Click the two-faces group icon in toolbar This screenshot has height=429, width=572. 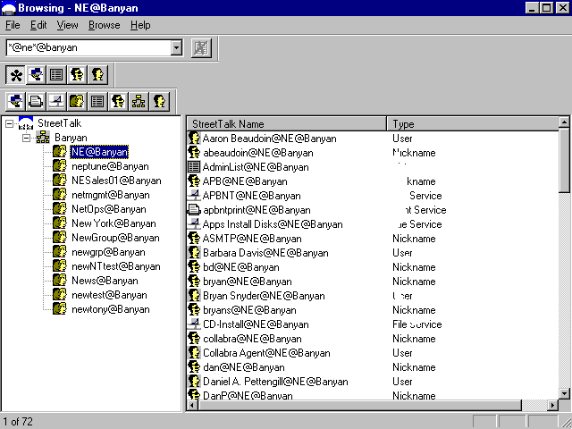coord(77,101)
